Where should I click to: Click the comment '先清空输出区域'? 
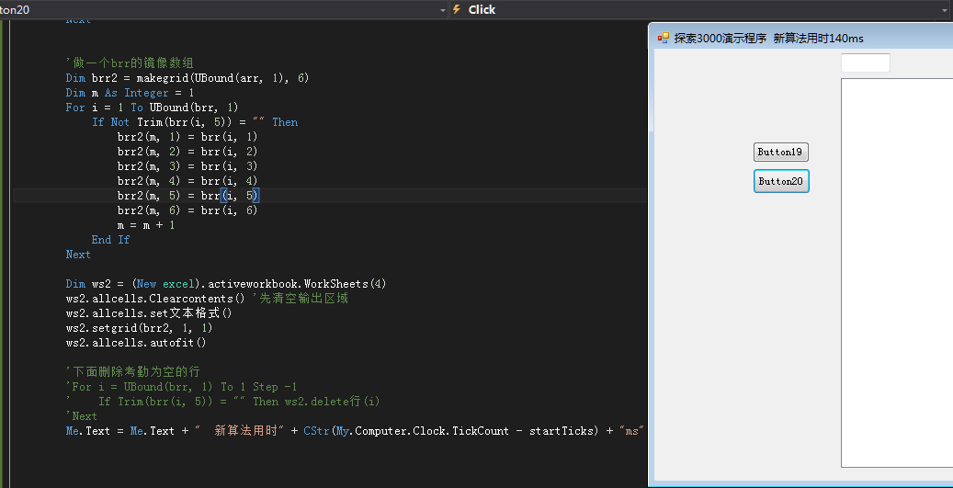[301, 299]
